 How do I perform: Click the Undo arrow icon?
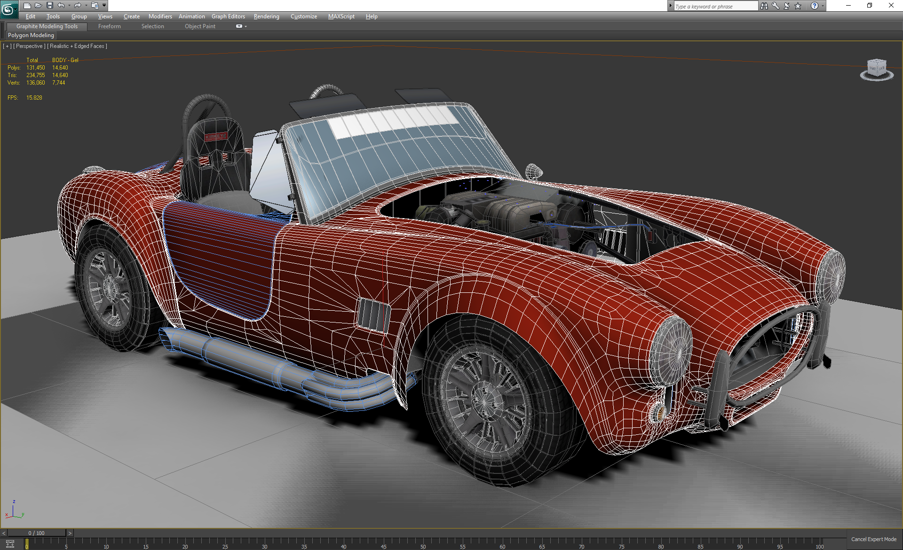tap(61, 6)
